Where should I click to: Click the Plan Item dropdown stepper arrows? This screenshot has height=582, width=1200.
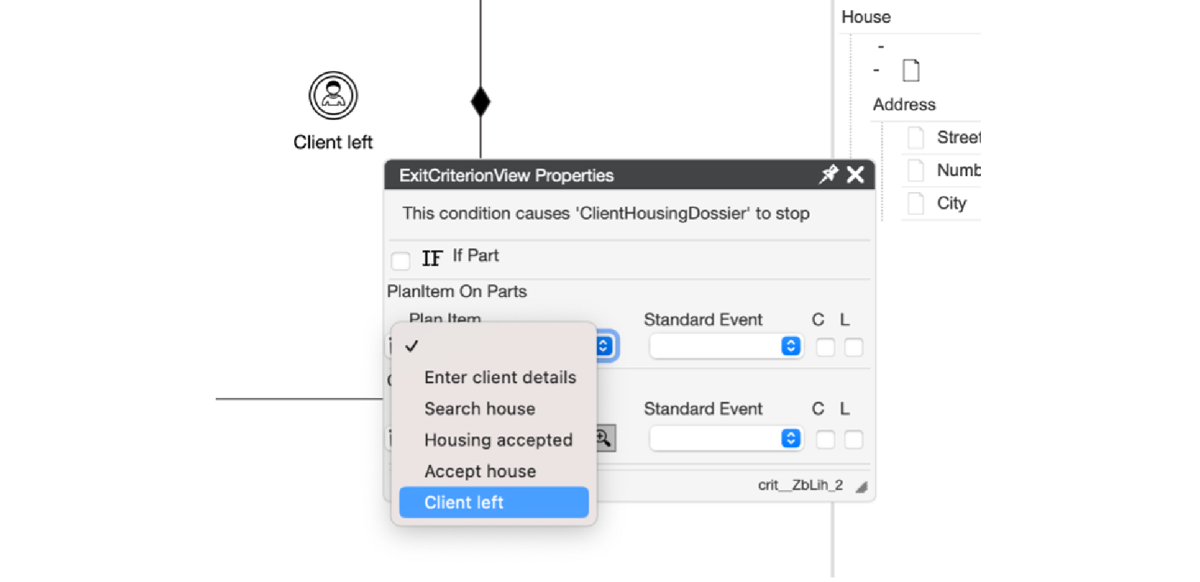(604, 346)
